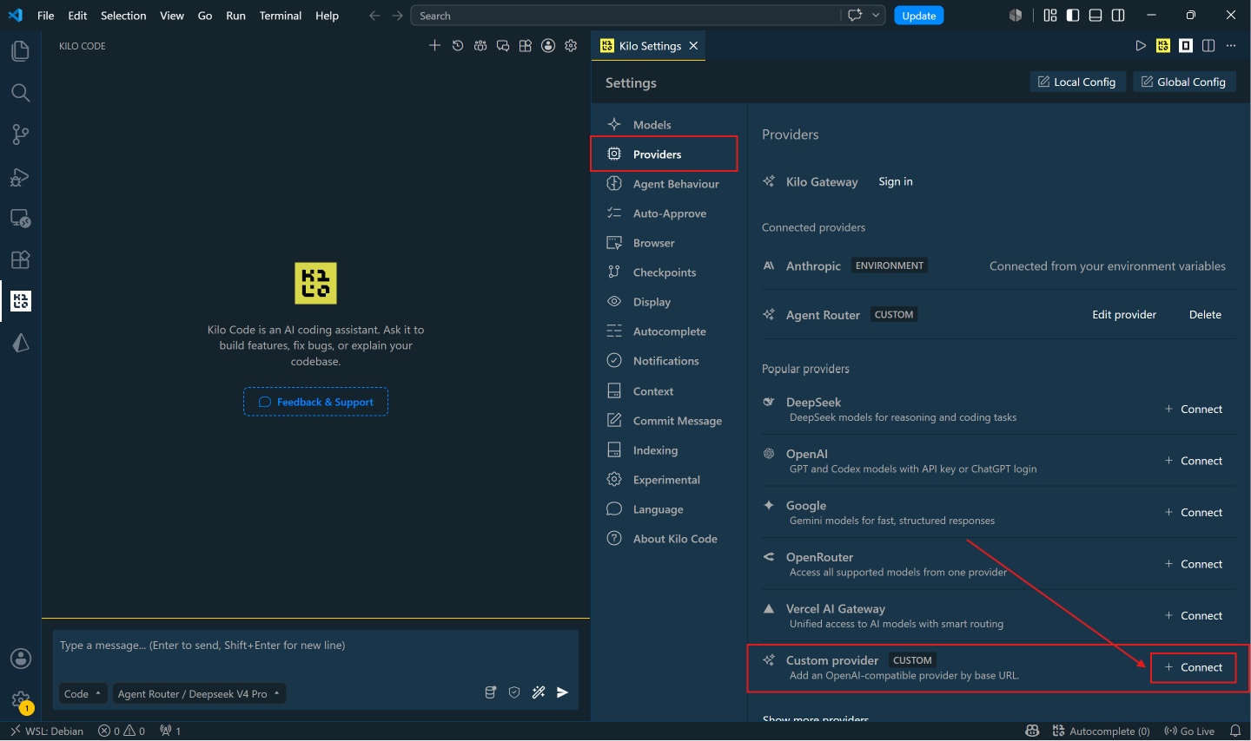The width and height of the screenshot is (1251, 741).
Task: Open the notifications bell in the status bar
Action: click(x=1235, y=731)
